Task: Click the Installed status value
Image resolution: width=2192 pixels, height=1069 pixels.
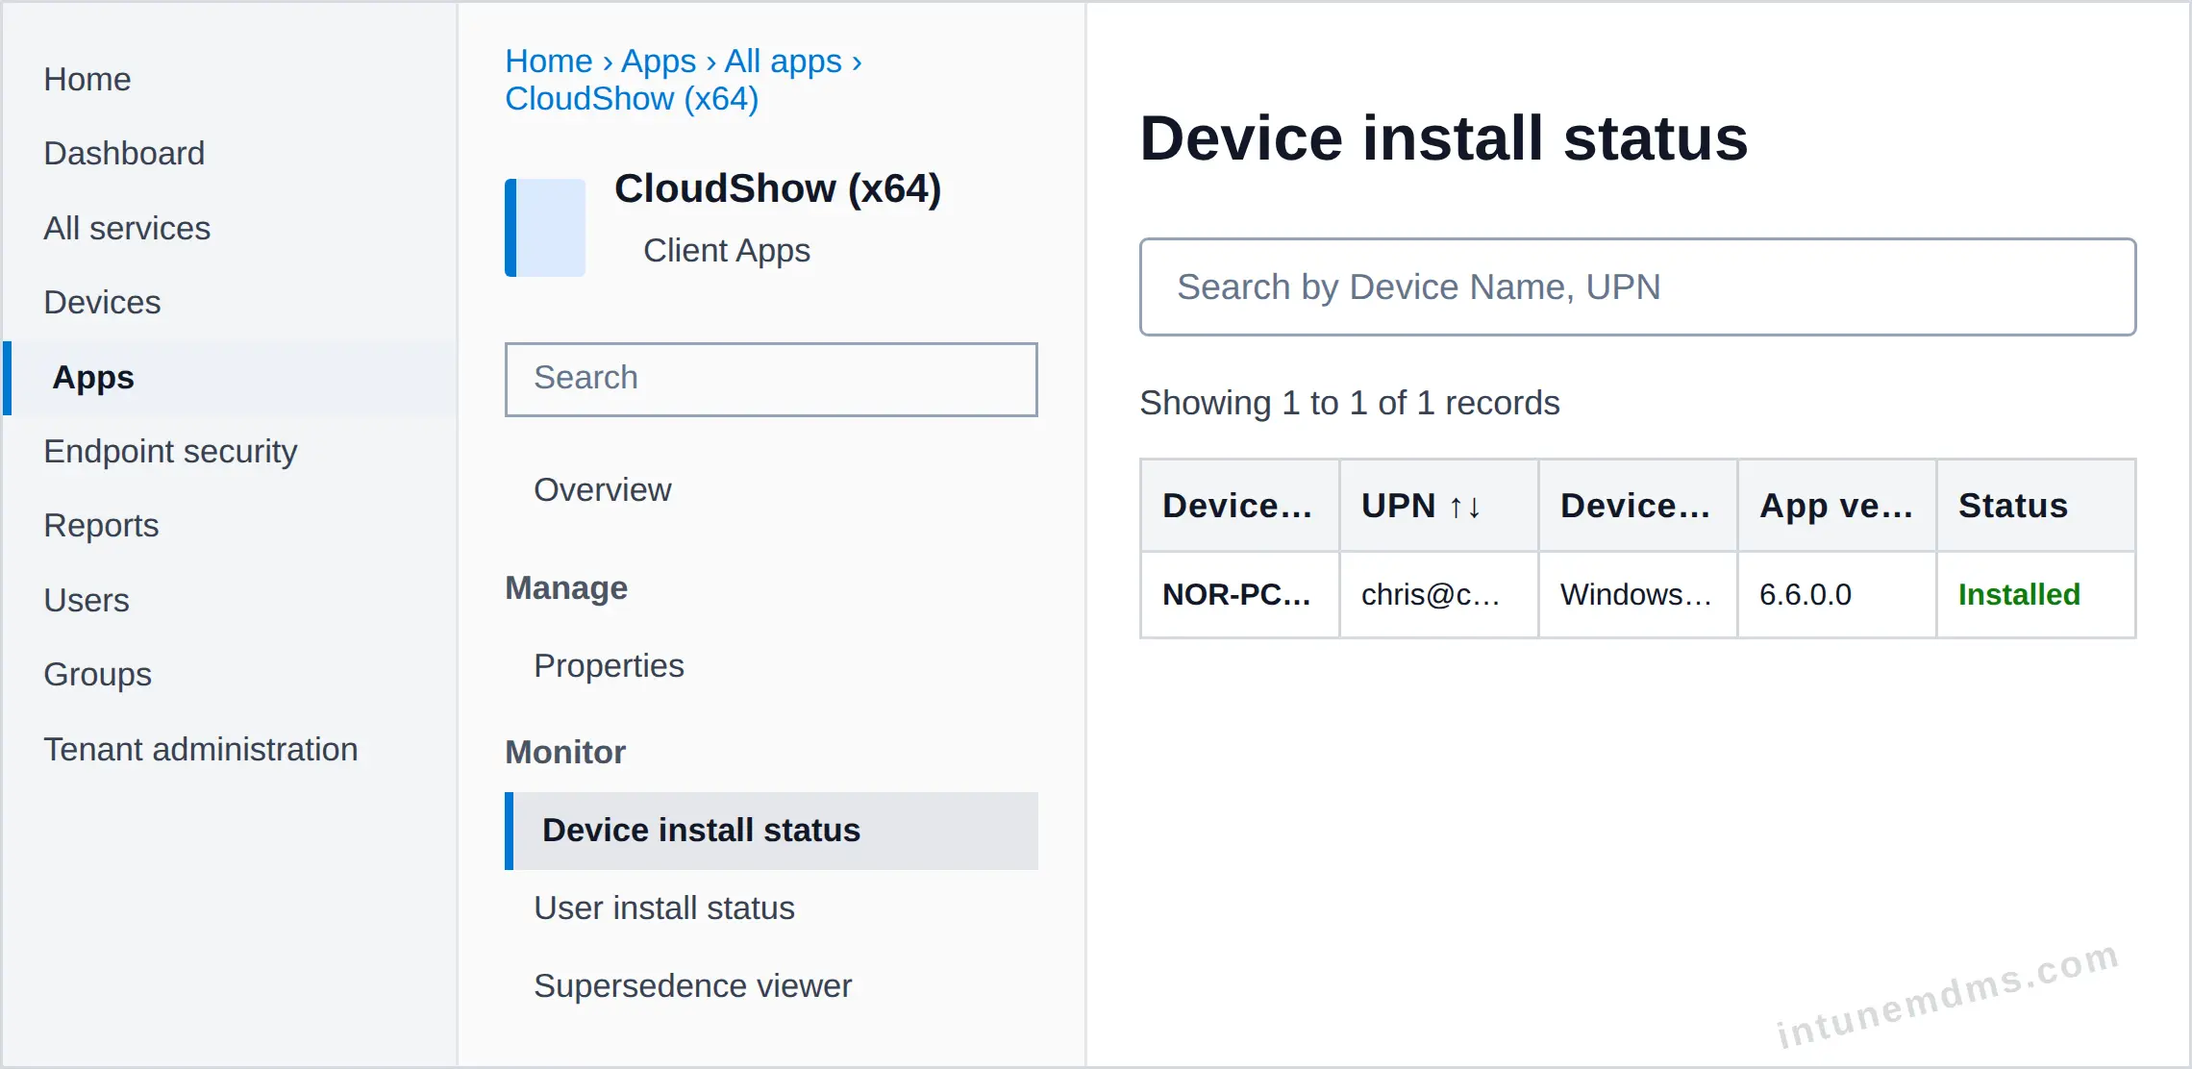Action: [2019, 594]
